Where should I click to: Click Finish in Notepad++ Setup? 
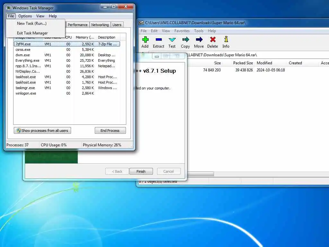pyautogui.click(x=141, y=171)
